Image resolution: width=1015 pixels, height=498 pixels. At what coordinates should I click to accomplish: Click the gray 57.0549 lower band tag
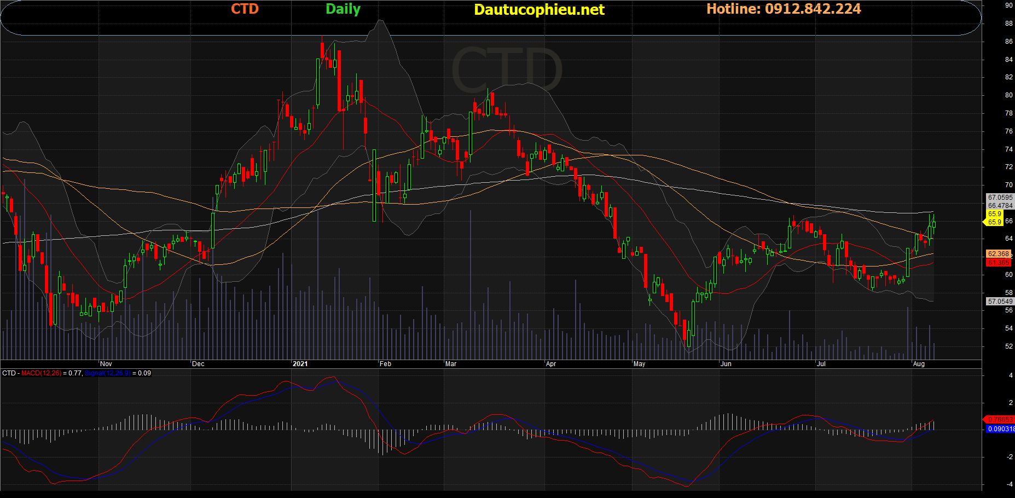pos(1000,302)
